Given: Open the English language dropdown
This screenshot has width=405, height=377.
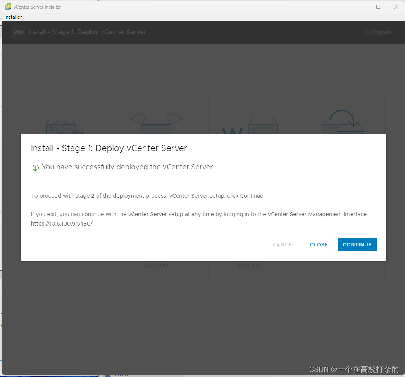Looking at the screenshot, I should click(380, 32).
